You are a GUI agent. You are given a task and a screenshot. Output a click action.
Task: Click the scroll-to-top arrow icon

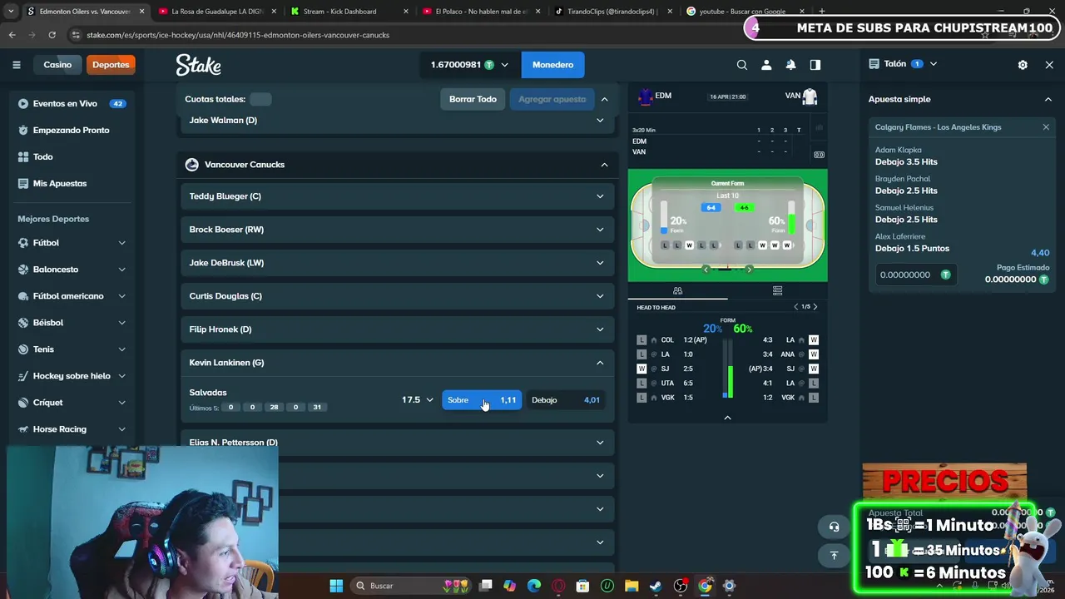click(834, 555)
